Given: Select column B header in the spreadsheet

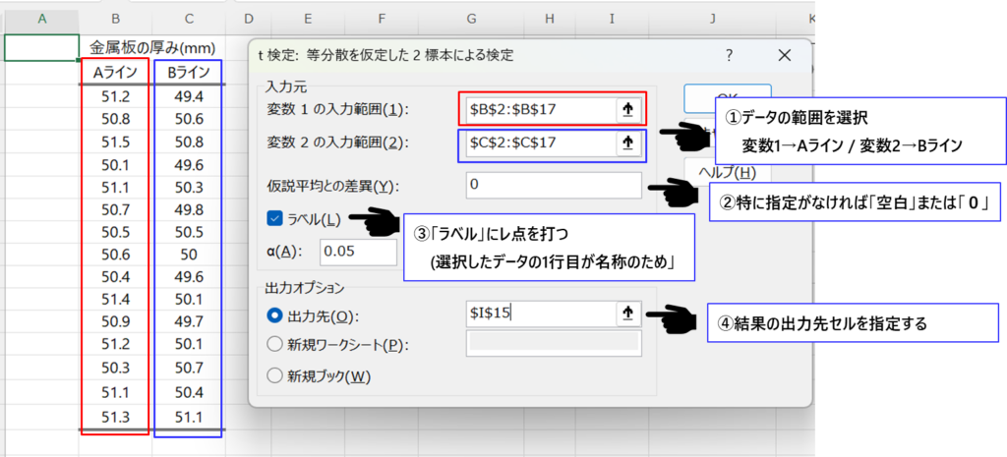Looking at the screenshot, I should click(116, 19).
